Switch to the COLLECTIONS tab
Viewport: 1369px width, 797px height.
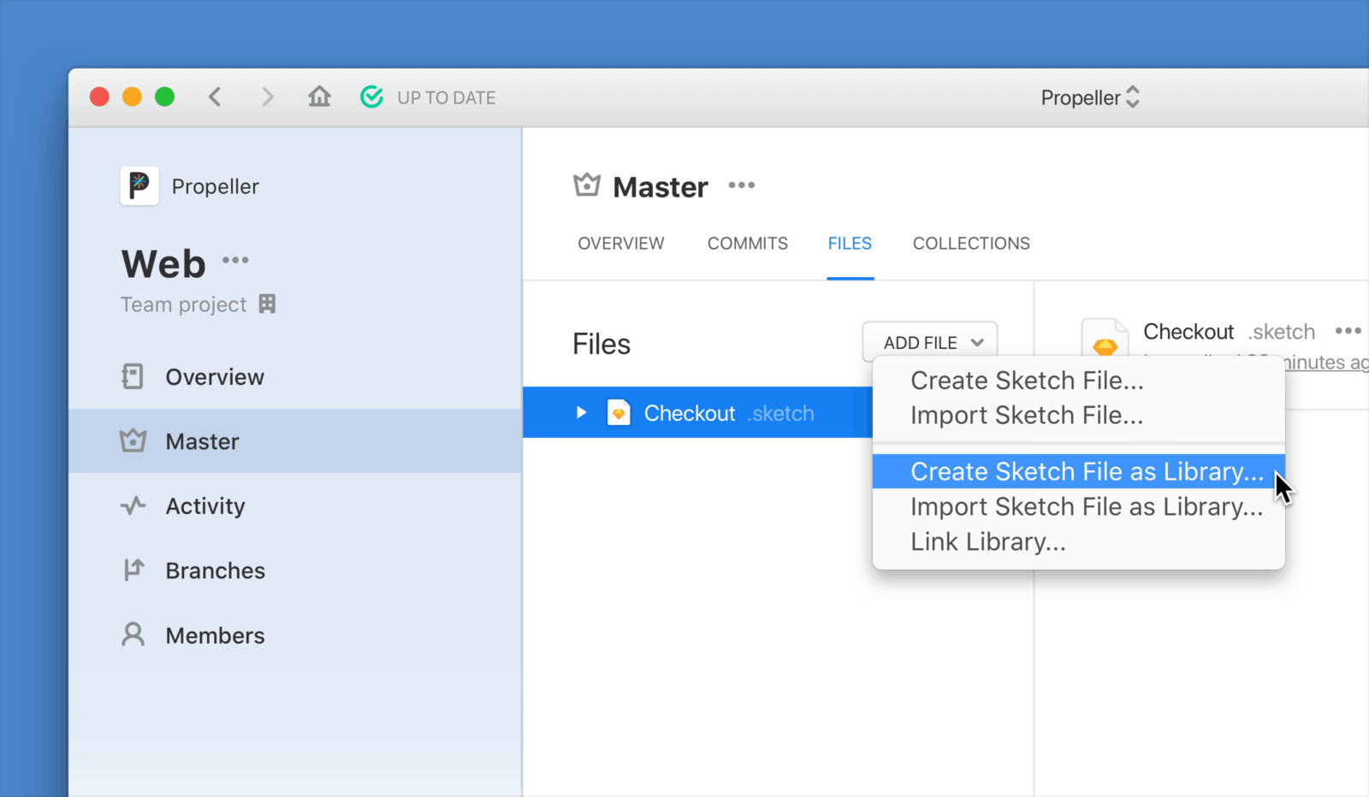(x=971, y=244)
